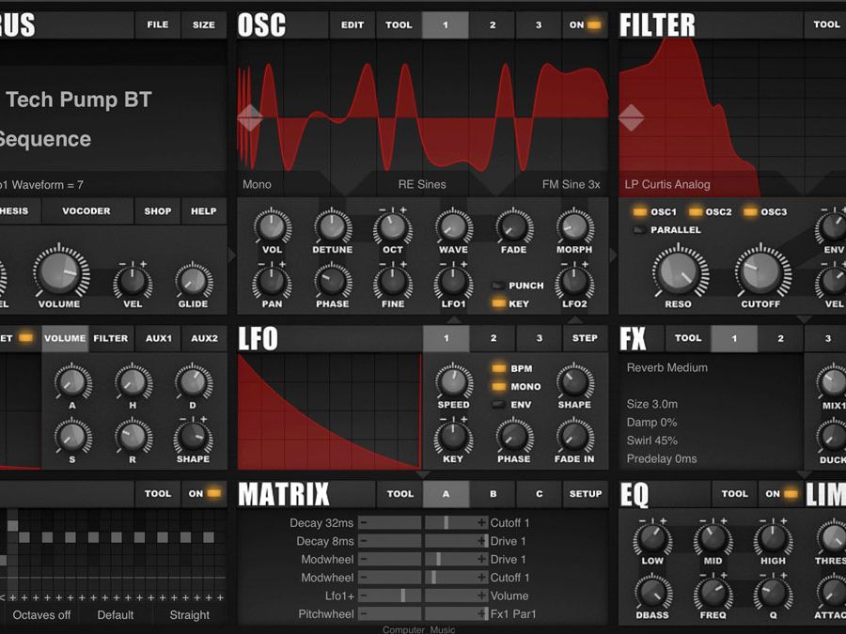Open the LFO STEP tab

[x=585, y=338]
